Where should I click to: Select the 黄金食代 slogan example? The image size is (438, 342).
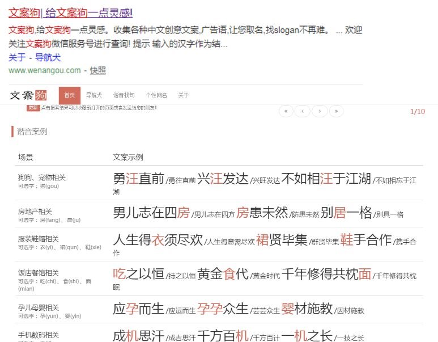click(223, 274)
